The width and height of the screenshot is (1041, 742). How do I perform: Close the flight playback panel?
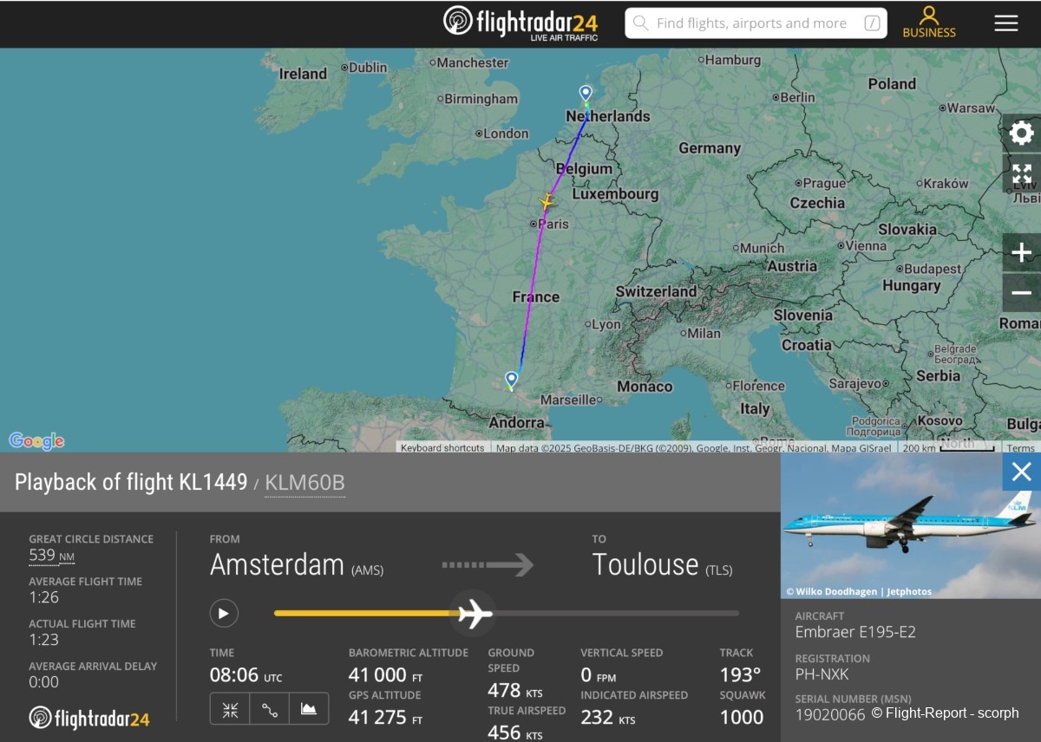(1021, 472)
